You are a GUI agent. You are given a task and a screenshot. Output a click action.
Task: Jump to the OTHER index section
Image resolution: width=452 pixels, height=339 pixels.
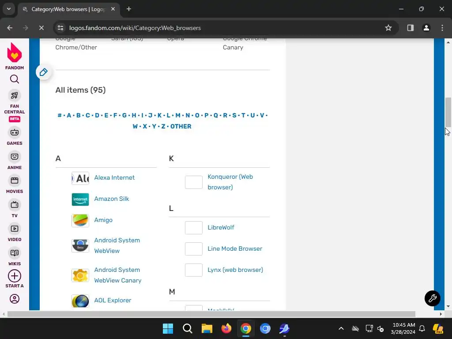(181, 126)
